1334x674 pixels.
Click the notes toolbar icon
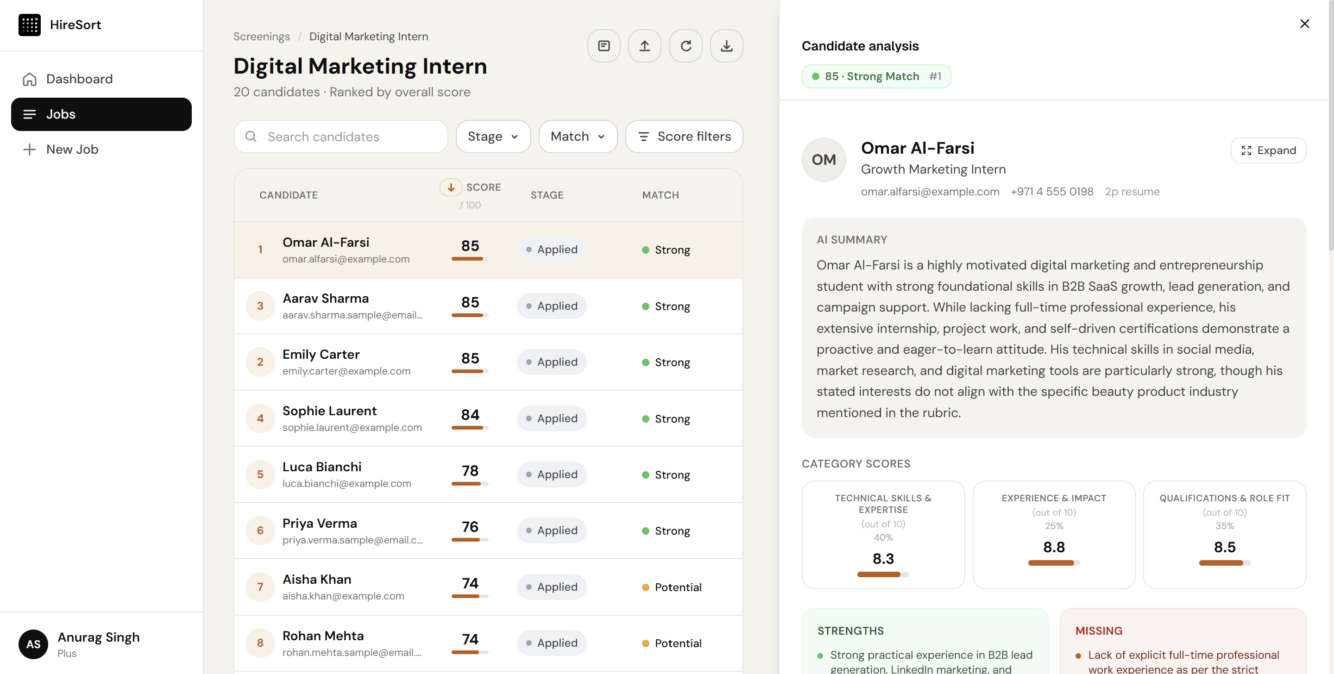604,46
